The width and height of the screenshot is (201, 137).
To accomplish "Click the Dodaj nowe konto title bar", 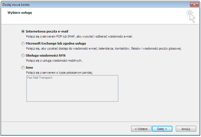I will (95, 5).
